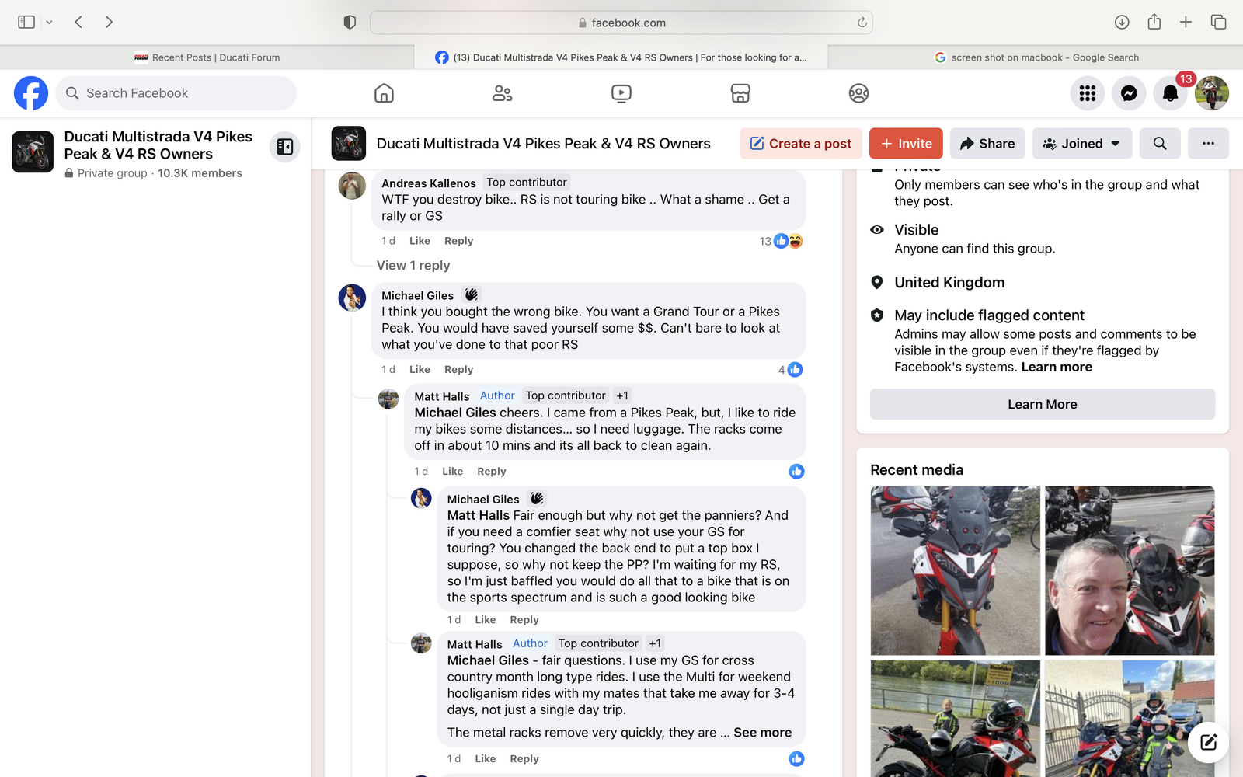Image resolution: width=1243 pixels, height=777 pixels.
Task: Click Andreas Kallenos's profile picture
Action: pos(352,186)
